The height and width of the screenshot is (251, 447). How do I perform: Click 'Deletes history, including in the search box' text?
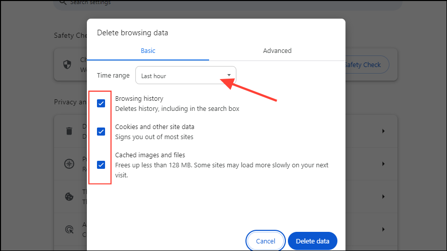tap(177, 109)
